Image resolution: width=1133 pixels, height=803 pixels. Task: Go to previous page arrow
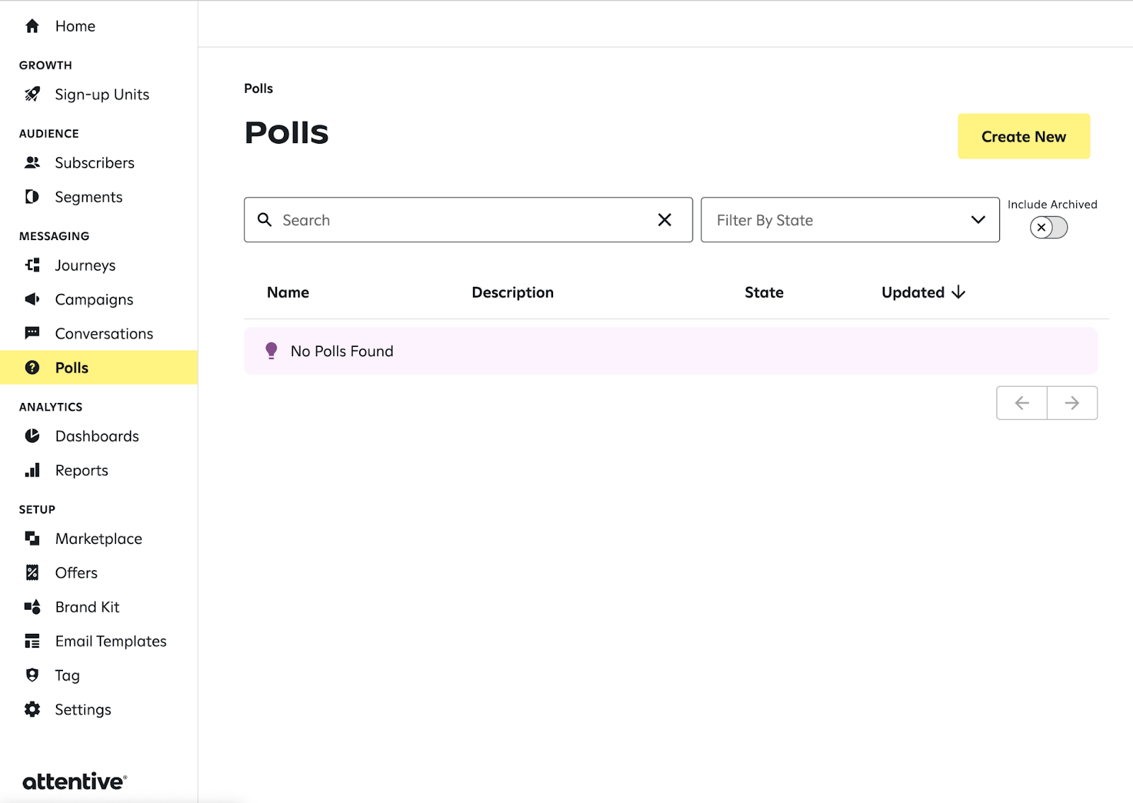click(1022, 403)
